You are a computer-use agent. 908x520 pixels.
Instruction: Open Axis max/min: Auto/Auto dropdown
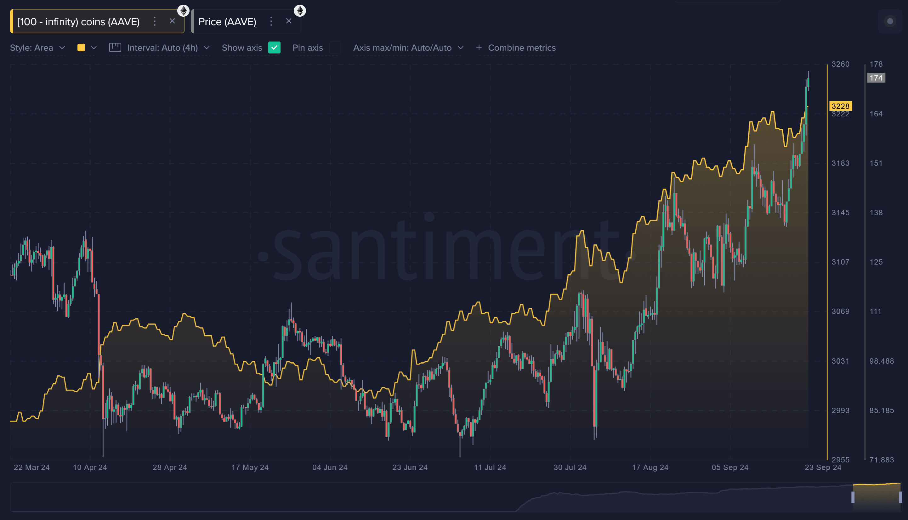(x=408, y=48)
